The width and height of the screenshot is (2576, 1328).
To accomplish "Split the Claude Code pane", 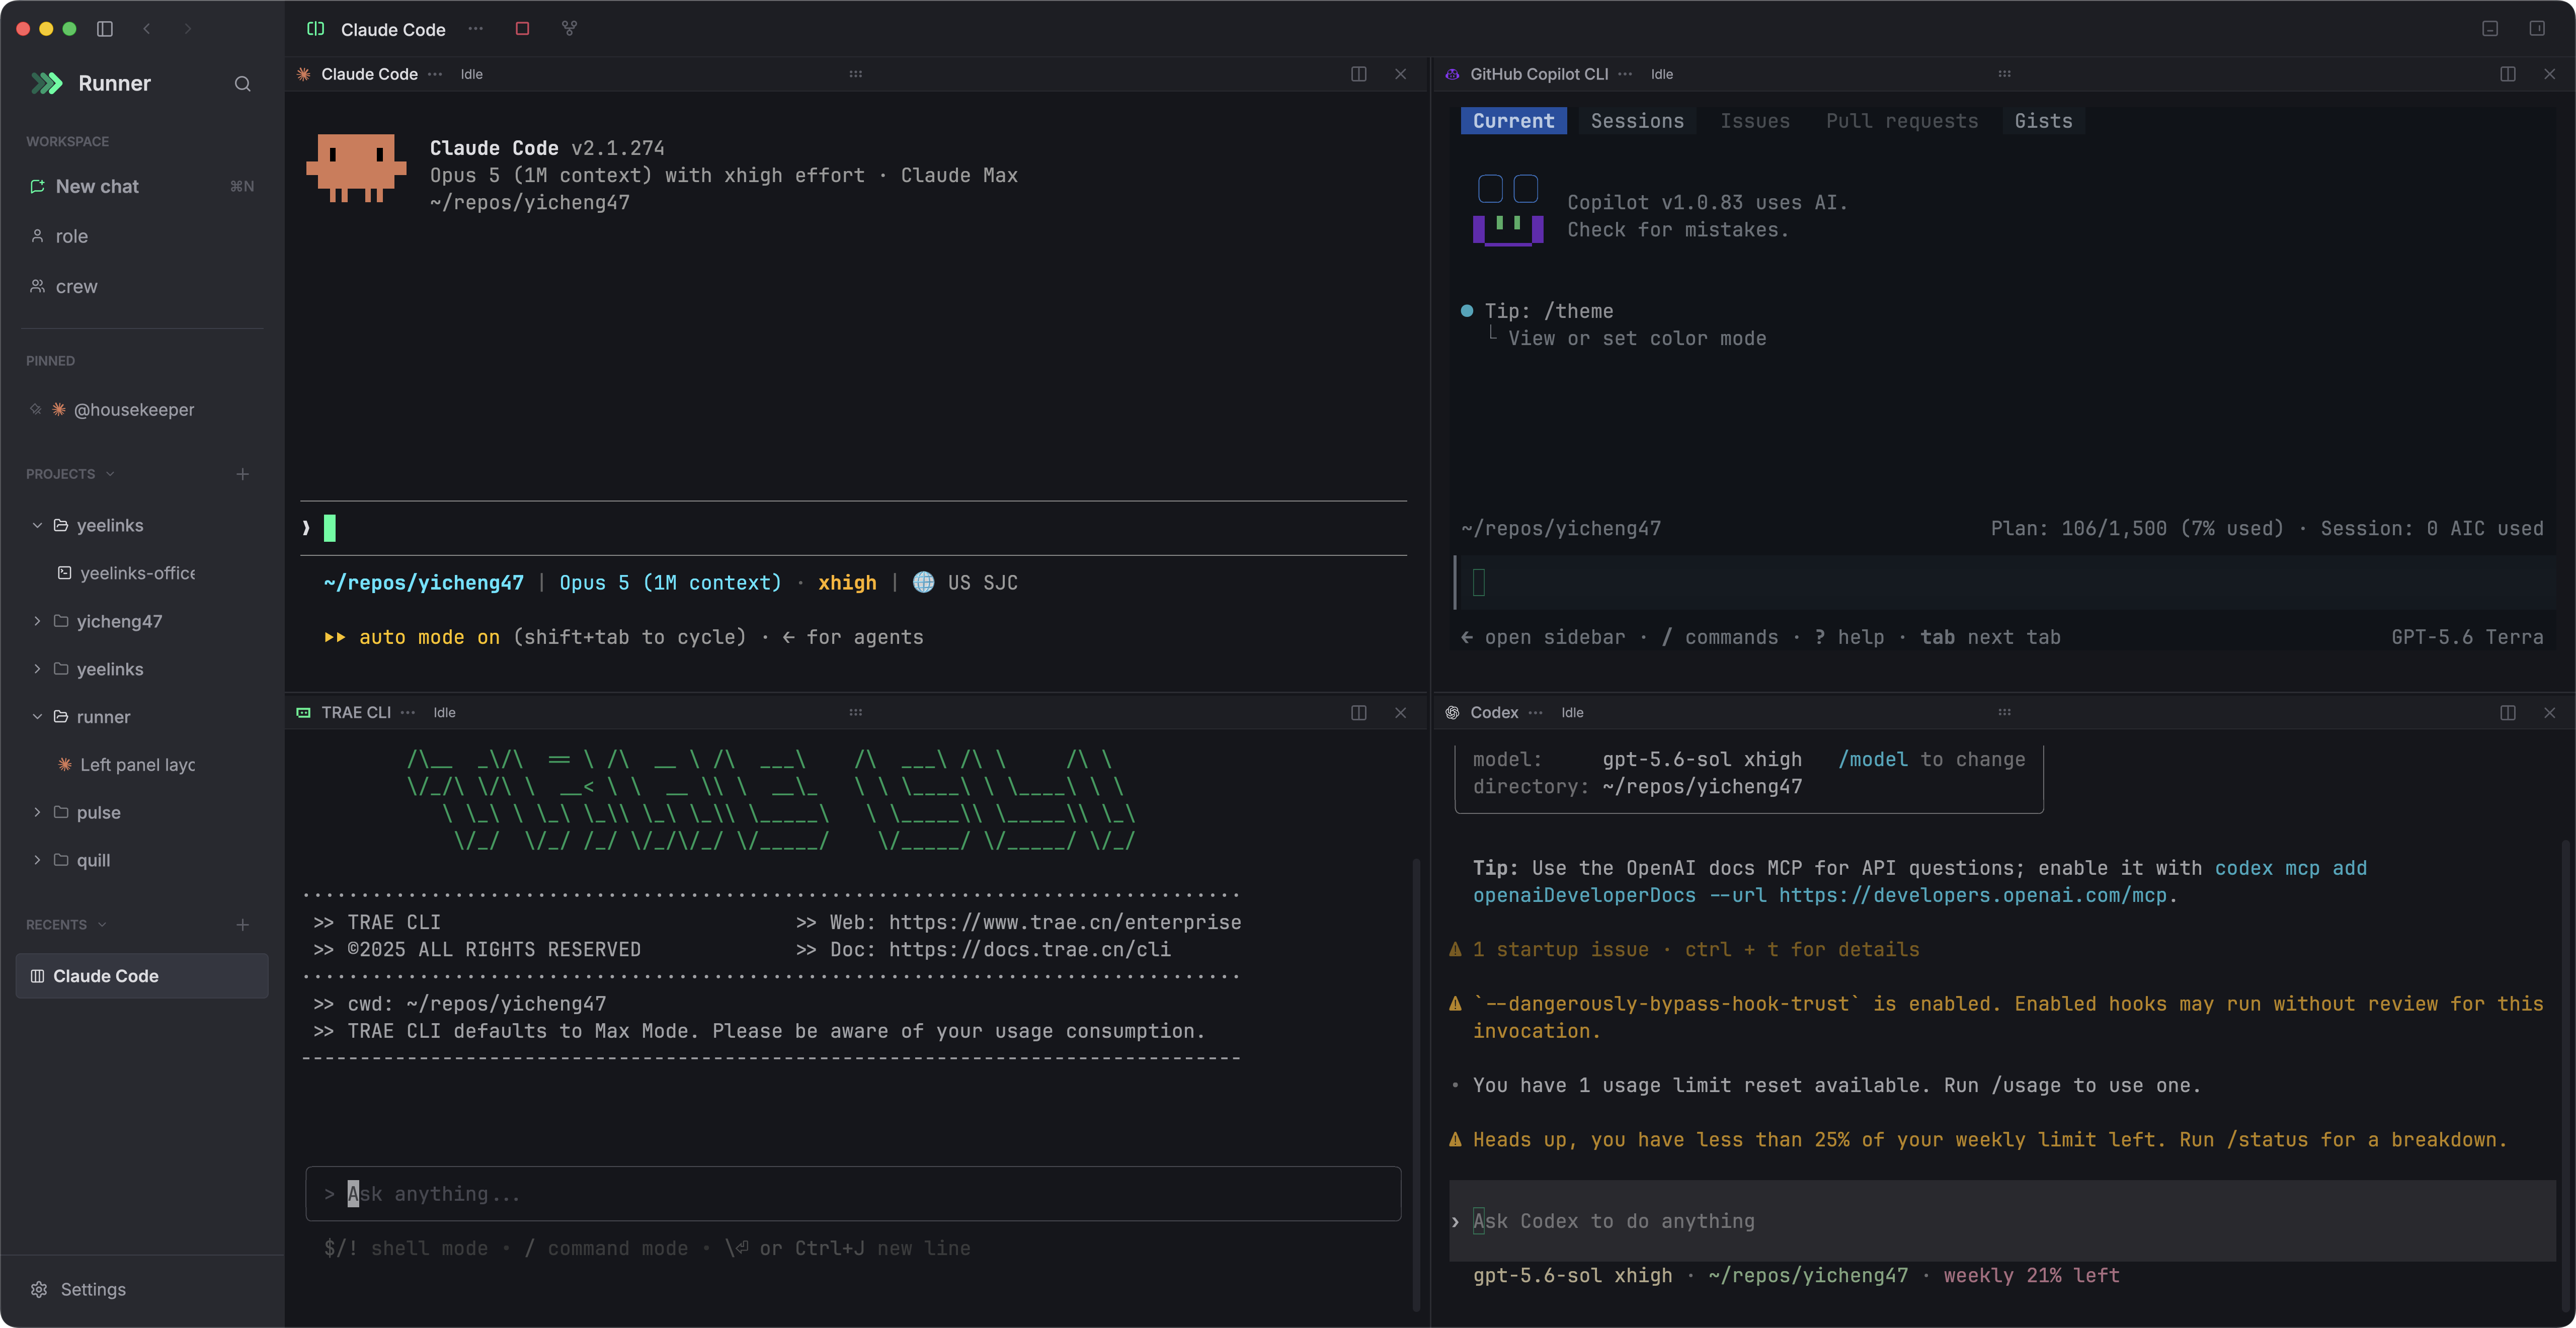I will [x=1358, y=74].
